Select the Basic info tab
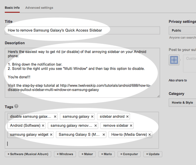 tap(12, 8)
